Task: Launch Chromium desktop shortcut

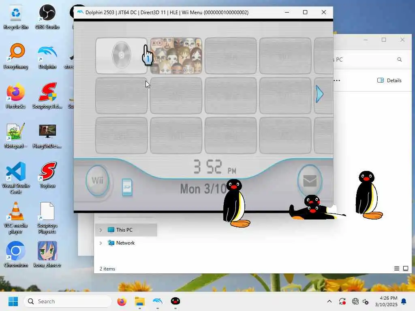Action: point(16,254)
